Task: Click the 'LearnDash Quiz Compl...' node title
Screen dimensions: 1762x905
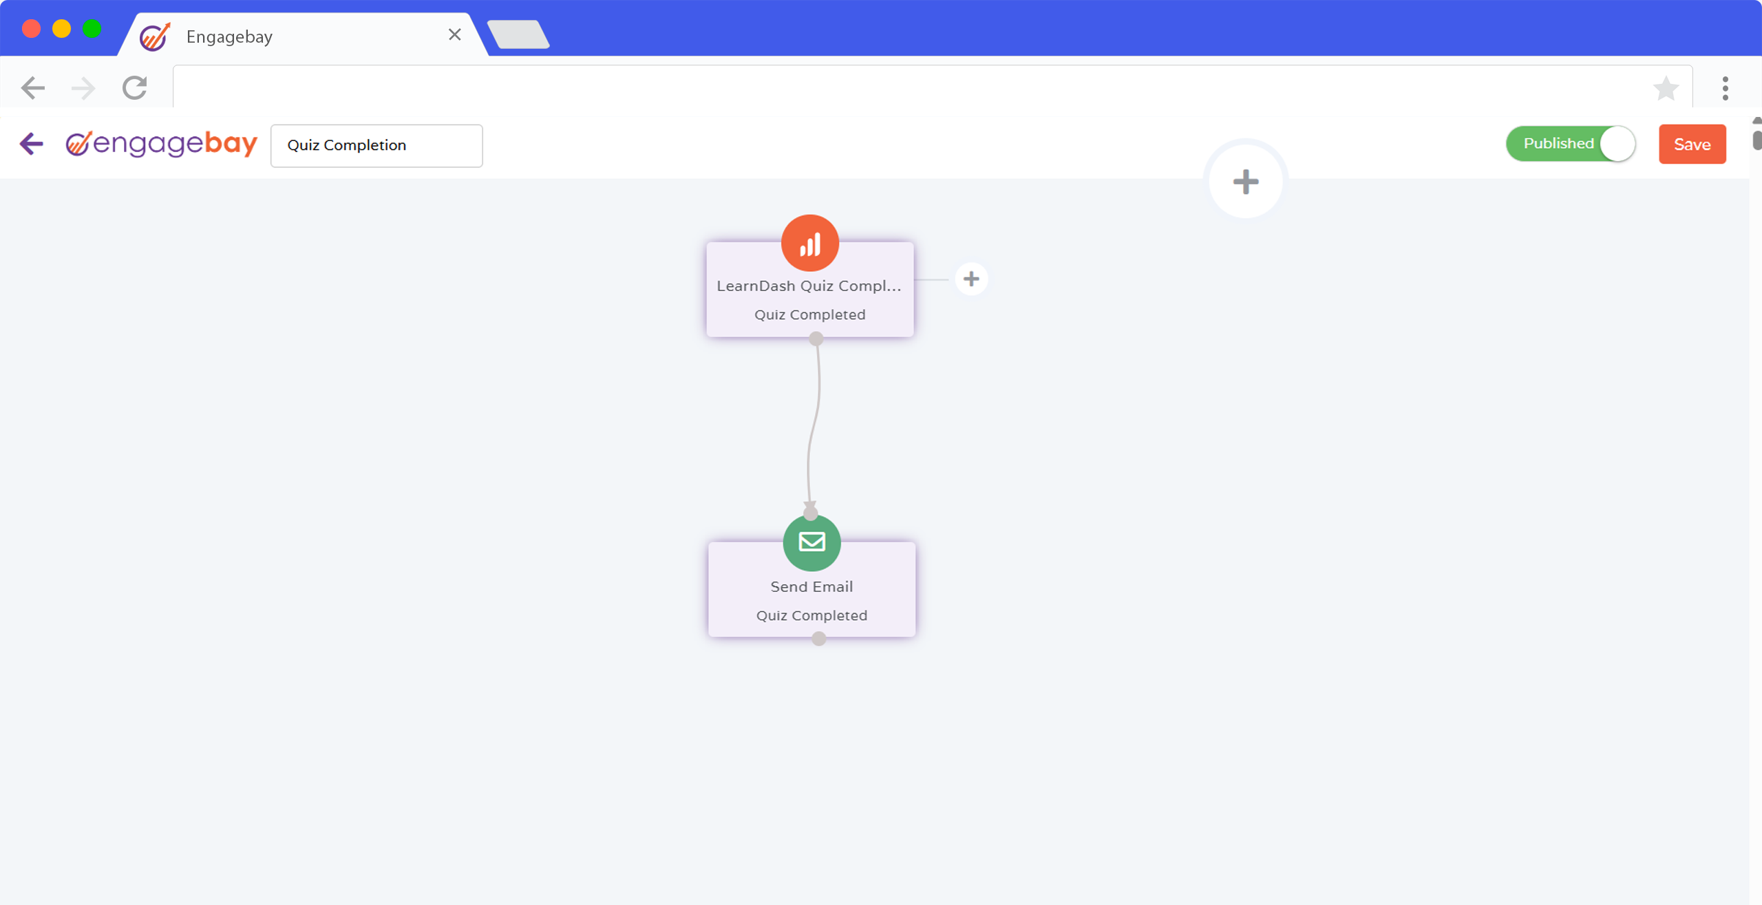Action: coord(809,286)
